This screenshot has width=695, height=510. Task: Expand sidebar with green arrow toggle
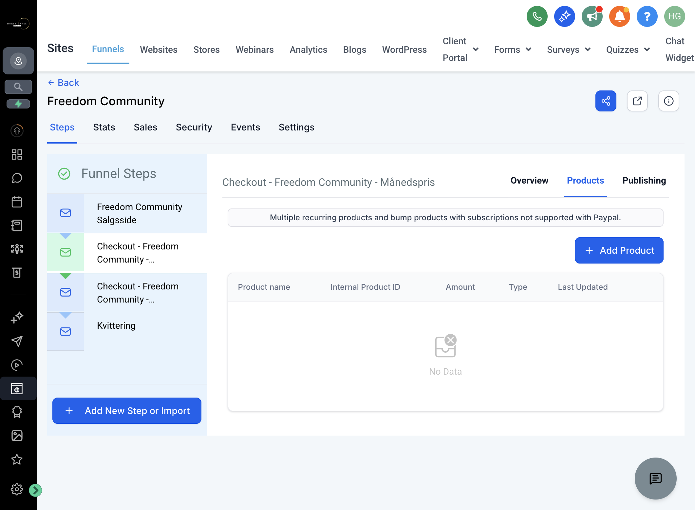point(35,490)
